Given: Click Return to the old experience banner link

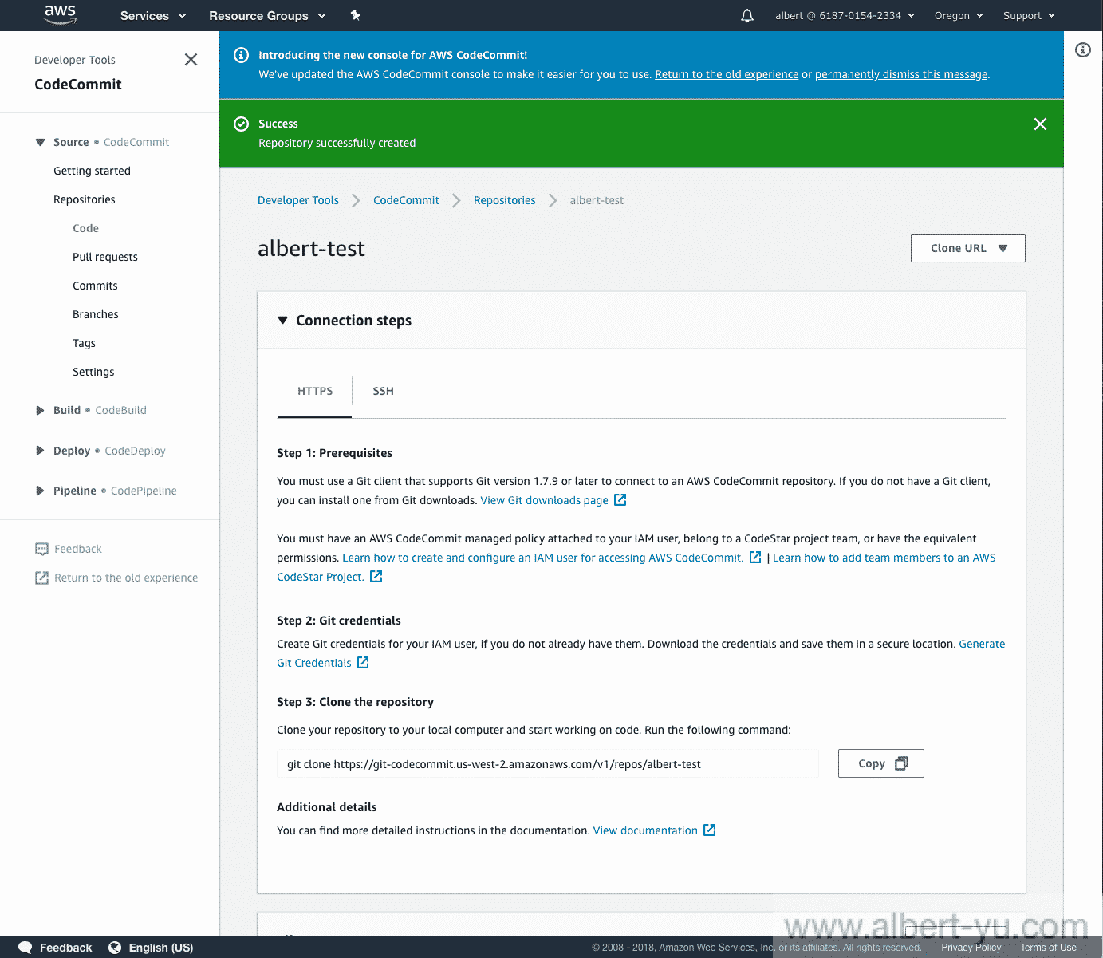Looking at the screenshot, I should coord(727,74).
